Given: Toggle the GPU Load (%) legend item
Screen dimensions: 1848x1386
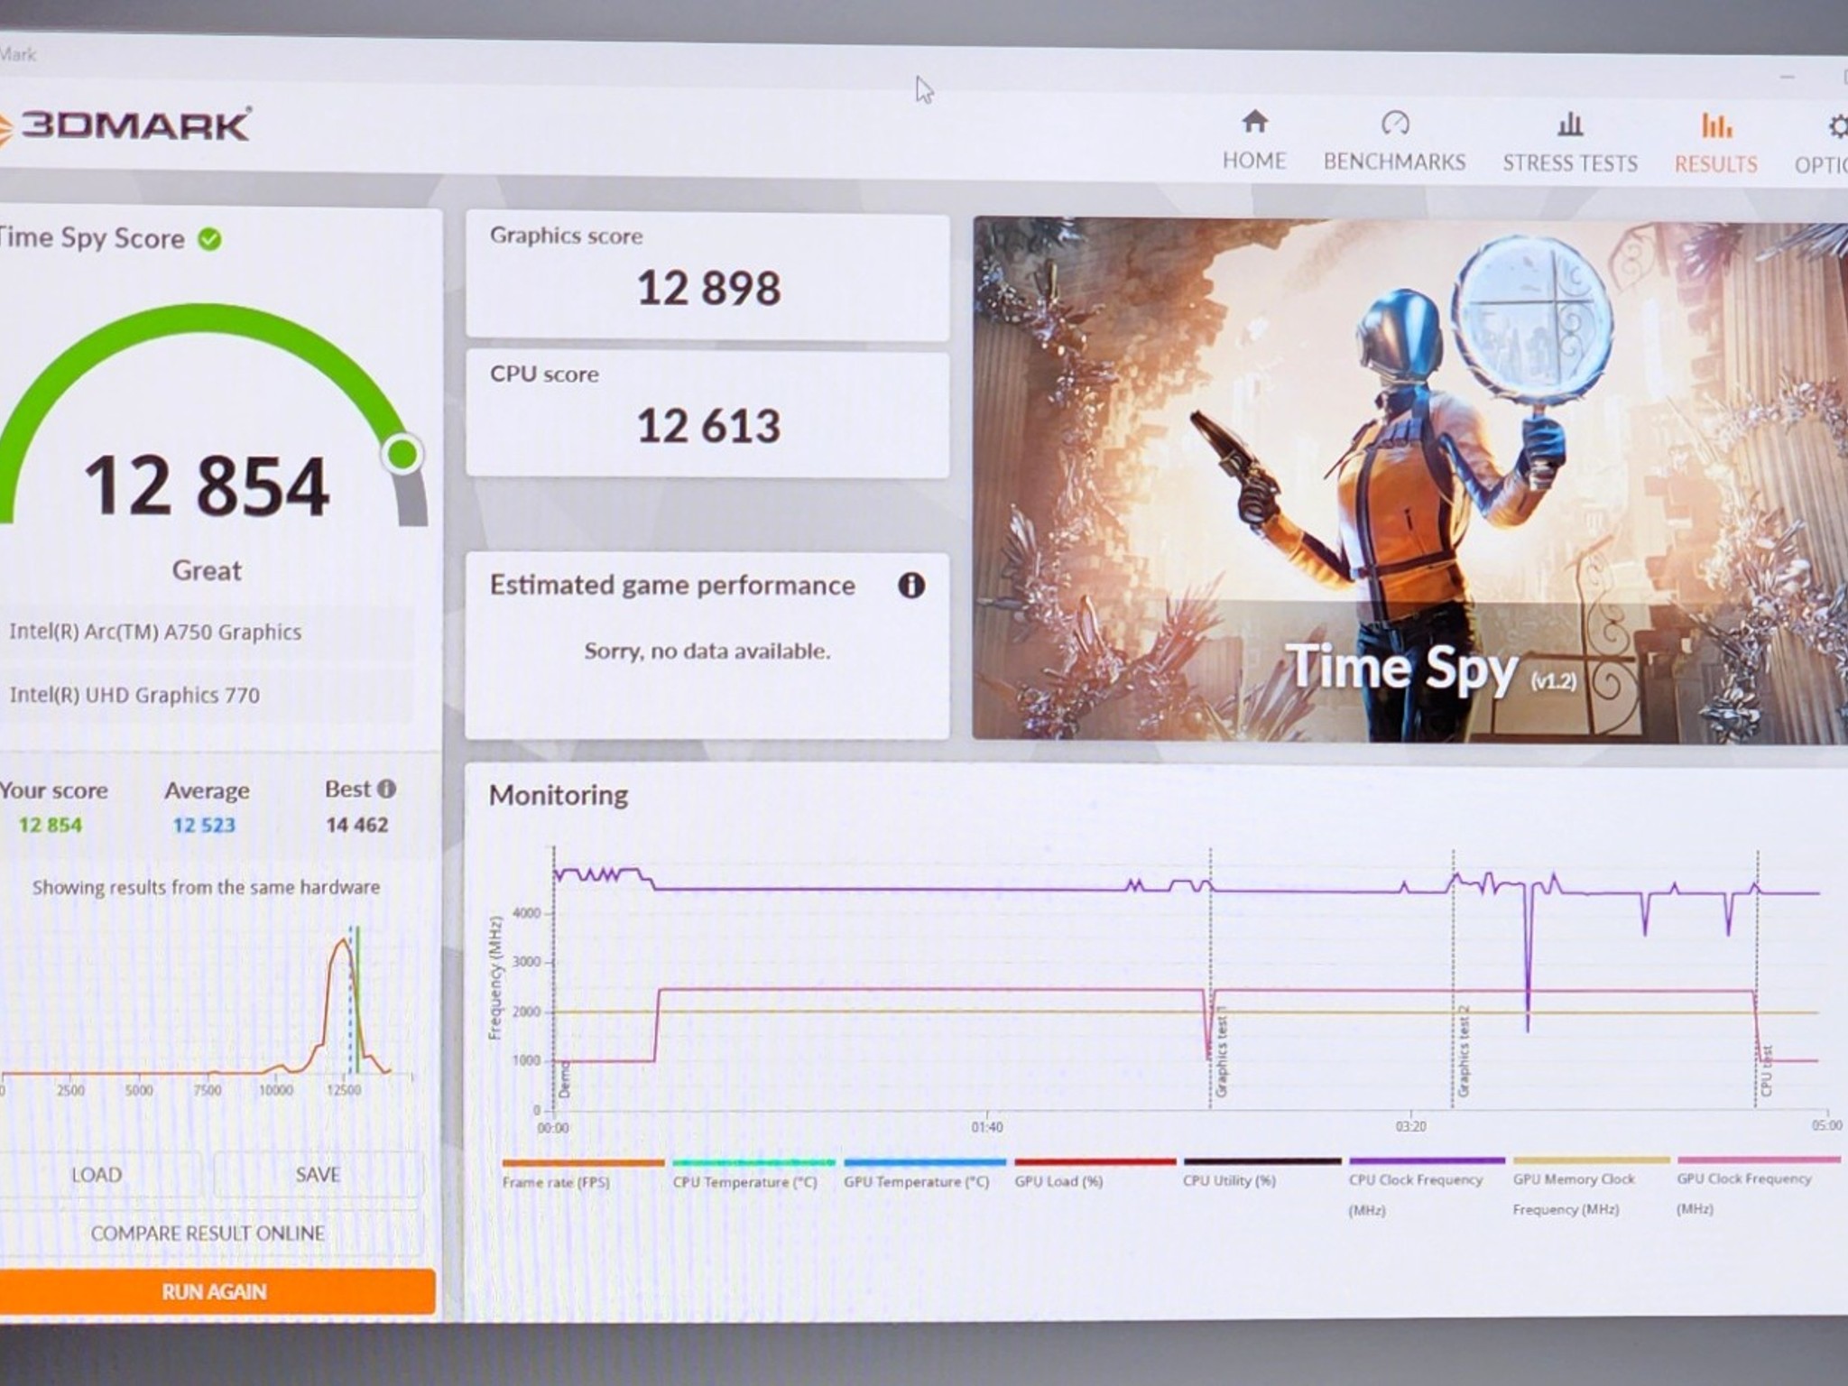Looking at the screenshot, I should pyautogui.click(x=1058, y=1181).
